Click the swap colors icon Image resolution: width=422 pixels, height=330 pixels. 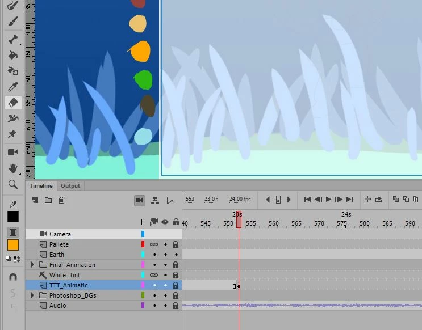coord(17,259)
